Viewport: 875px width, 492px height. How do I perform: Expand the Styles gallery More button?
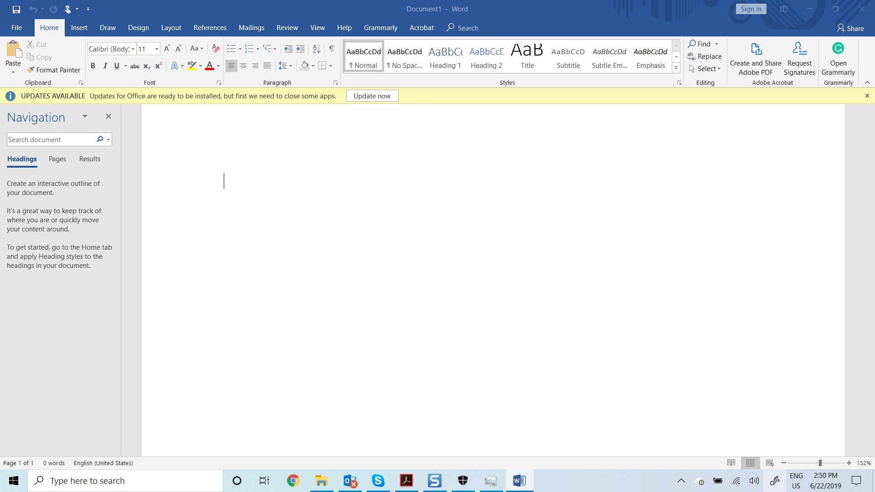pos(676,68)
